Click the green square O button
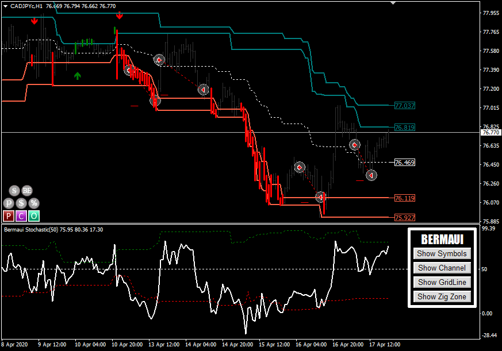Image resolution: width=502 pixels, height=351 pixels. pos(34,216)
